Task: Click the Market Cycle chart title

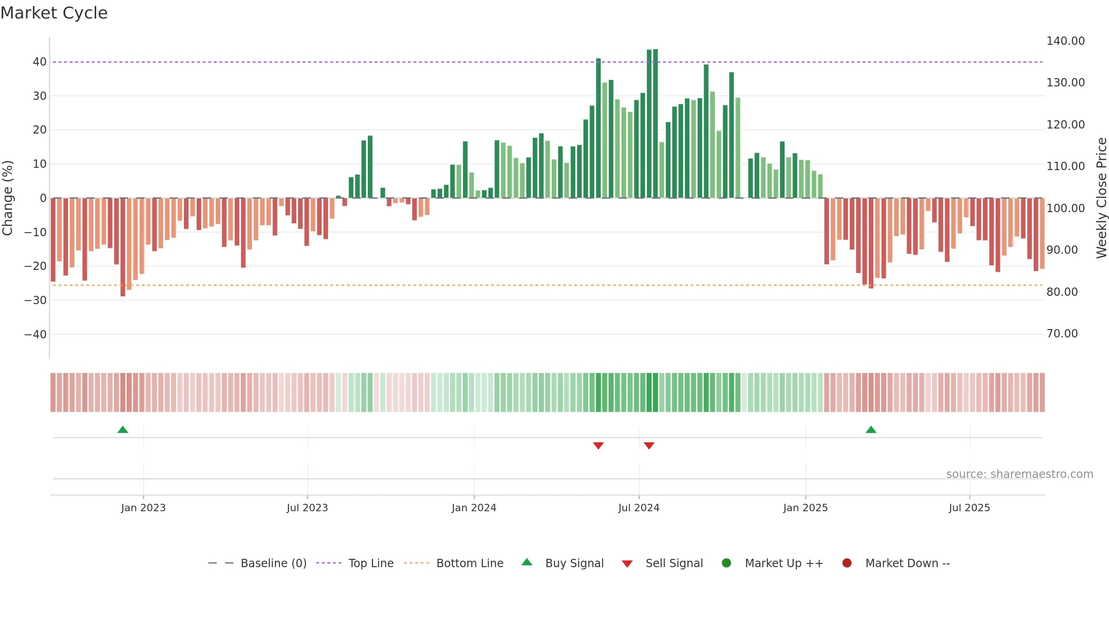Action: point(54,13)
